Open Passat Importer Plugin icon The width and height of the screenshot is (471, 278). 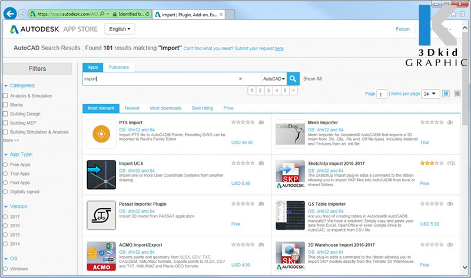coord(101,215)
